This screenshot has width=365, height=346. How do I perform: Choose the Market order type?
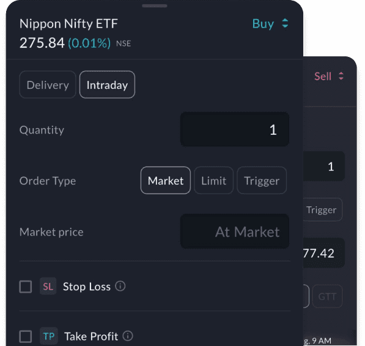tap(166, 181)
